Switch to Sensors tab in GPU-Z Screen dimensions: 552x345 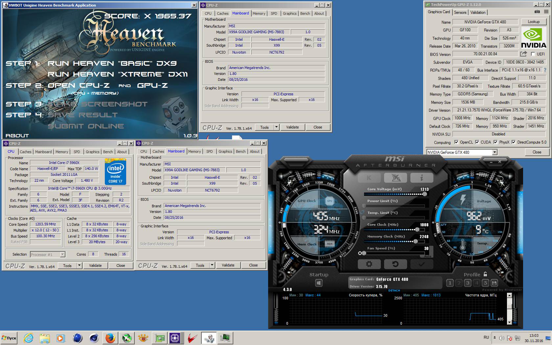pyautogui.click(x=460, y=12)
